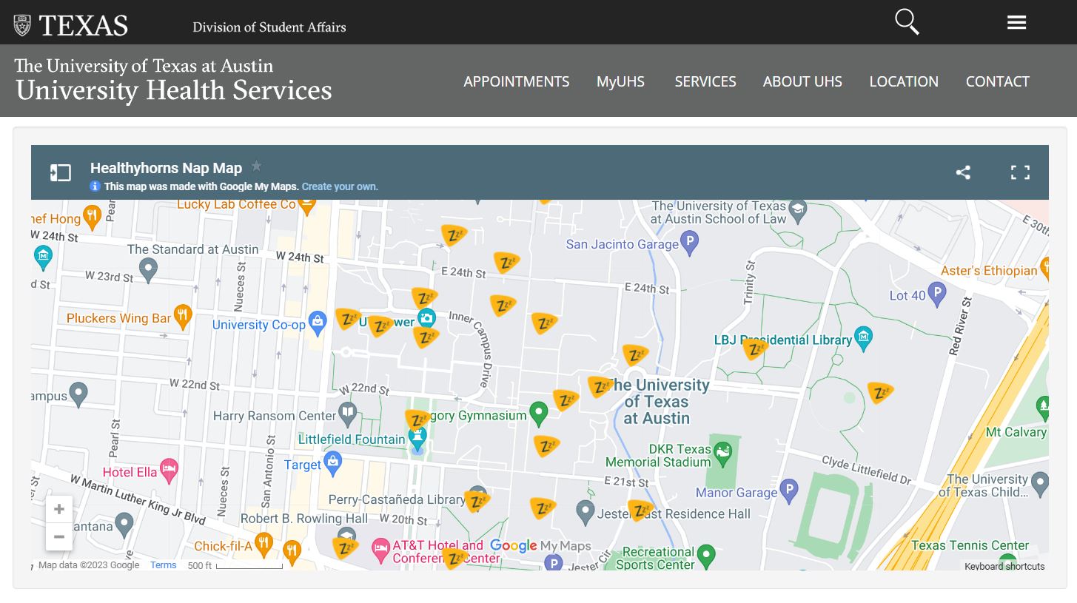Click the Target shopping icon
Screen dimensions: 1077x603
(x=333, y=462)
